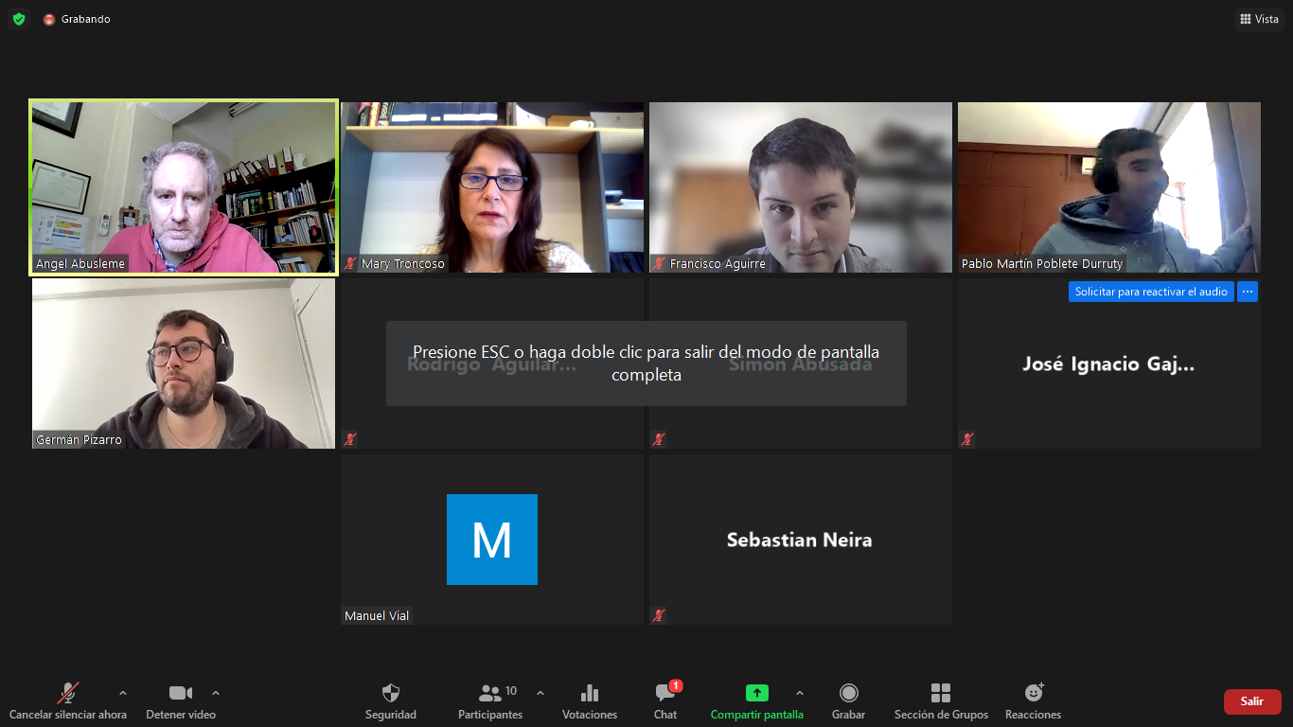The width and height of the screenshot is (1293, 727).
Task: Open the three-dot menu on José Ignacio tile
Action: 1248,292
